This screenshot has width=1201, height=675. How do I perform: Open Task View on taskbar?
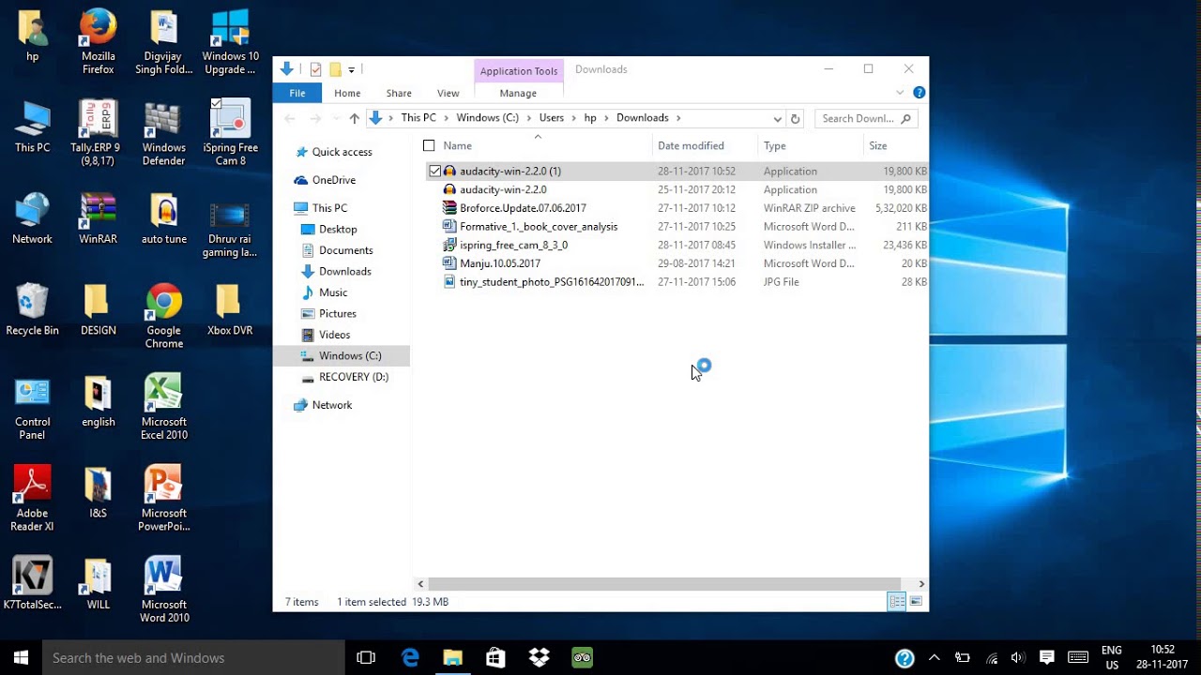[x=366, y=658]
